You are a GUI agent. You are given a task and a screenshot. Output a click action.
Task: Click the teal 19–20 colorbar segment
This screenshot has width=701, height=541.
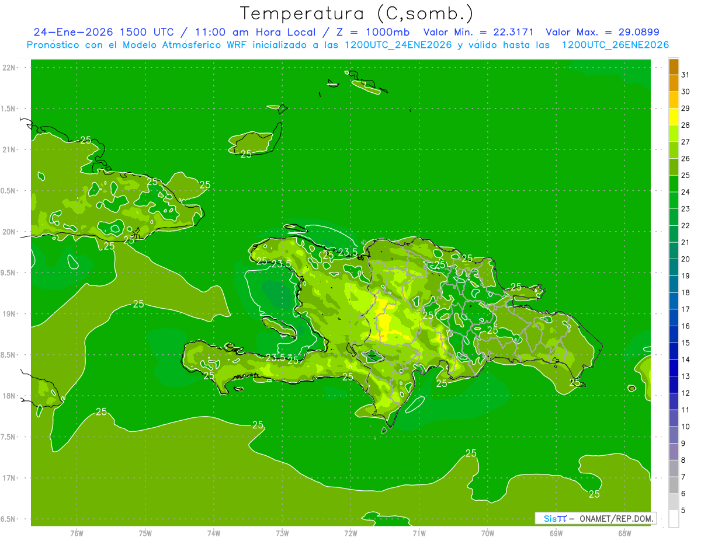pyautogui.click(x=674, y=267)
